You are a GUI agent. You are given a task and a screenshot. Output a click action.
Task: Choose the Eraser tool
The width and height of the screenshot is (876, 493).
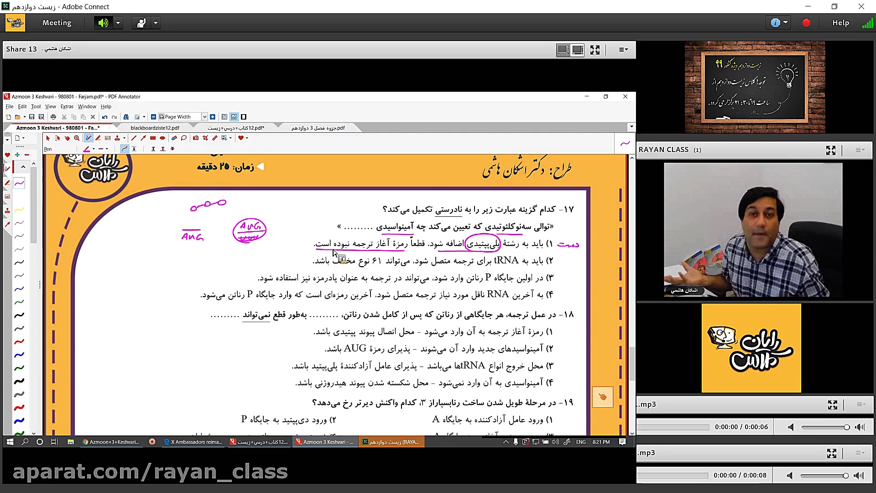click(x=174, y=138)
